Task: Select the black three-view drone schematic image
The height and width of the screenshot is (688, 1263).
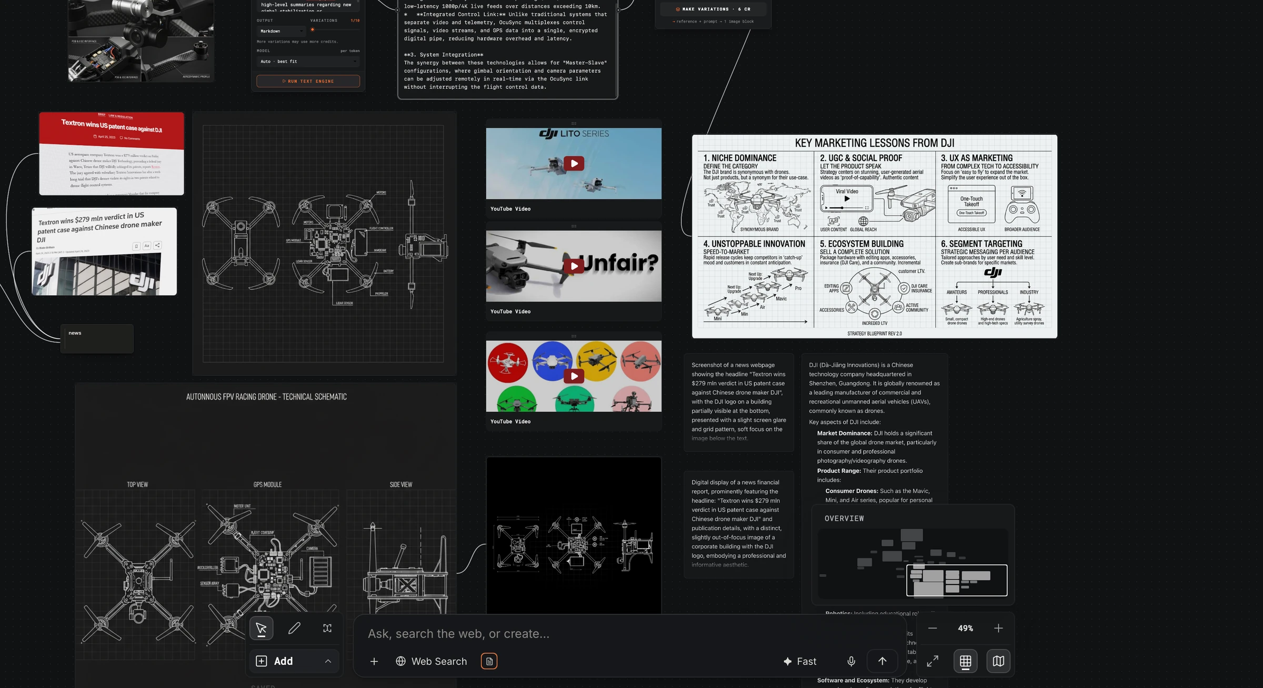Action: pyautogui.click(x=574, y=535)
